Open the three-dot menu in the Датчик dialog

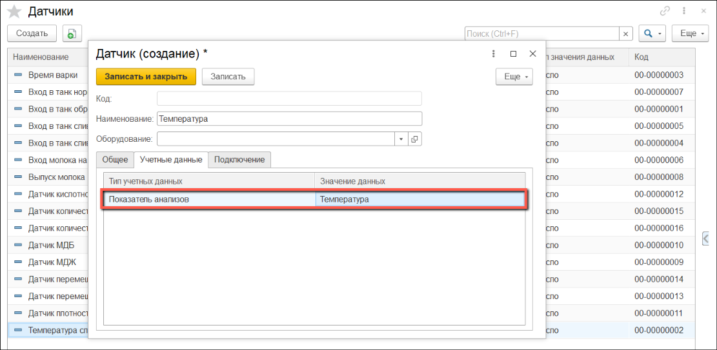pos(494,54)
